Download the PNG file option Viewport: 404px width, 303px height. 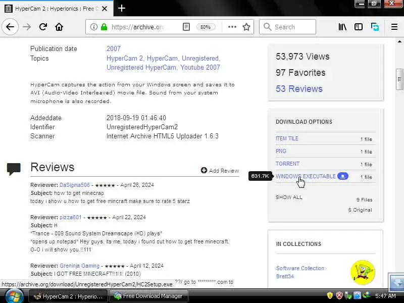tap(281, 151)
